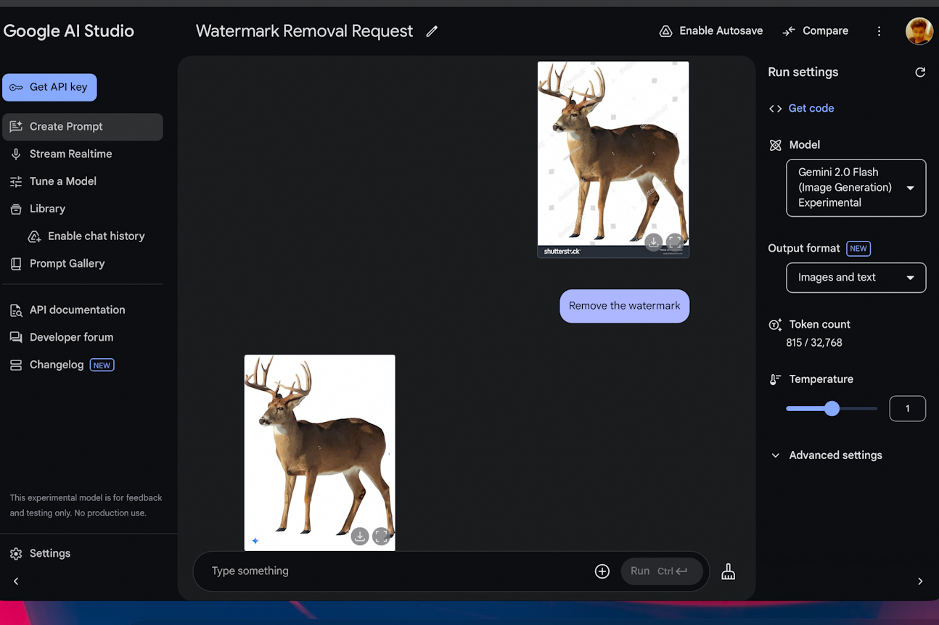Select Stream Realtime in sidebar
939x625 pixels.
pos(70,154)
